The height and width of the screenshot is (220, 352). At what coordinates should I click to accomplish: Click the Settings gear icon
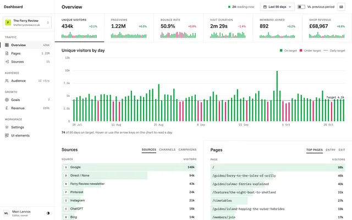click(7, 127)
